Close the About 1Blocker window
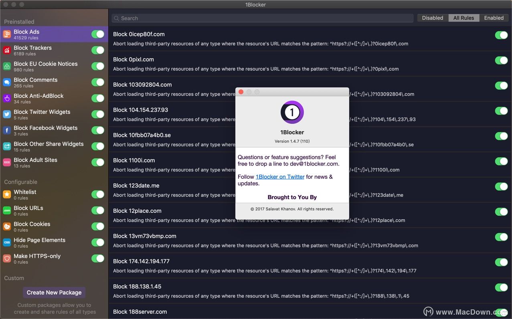The height and width of the screenshot is (319, 512). coord(241,92)
